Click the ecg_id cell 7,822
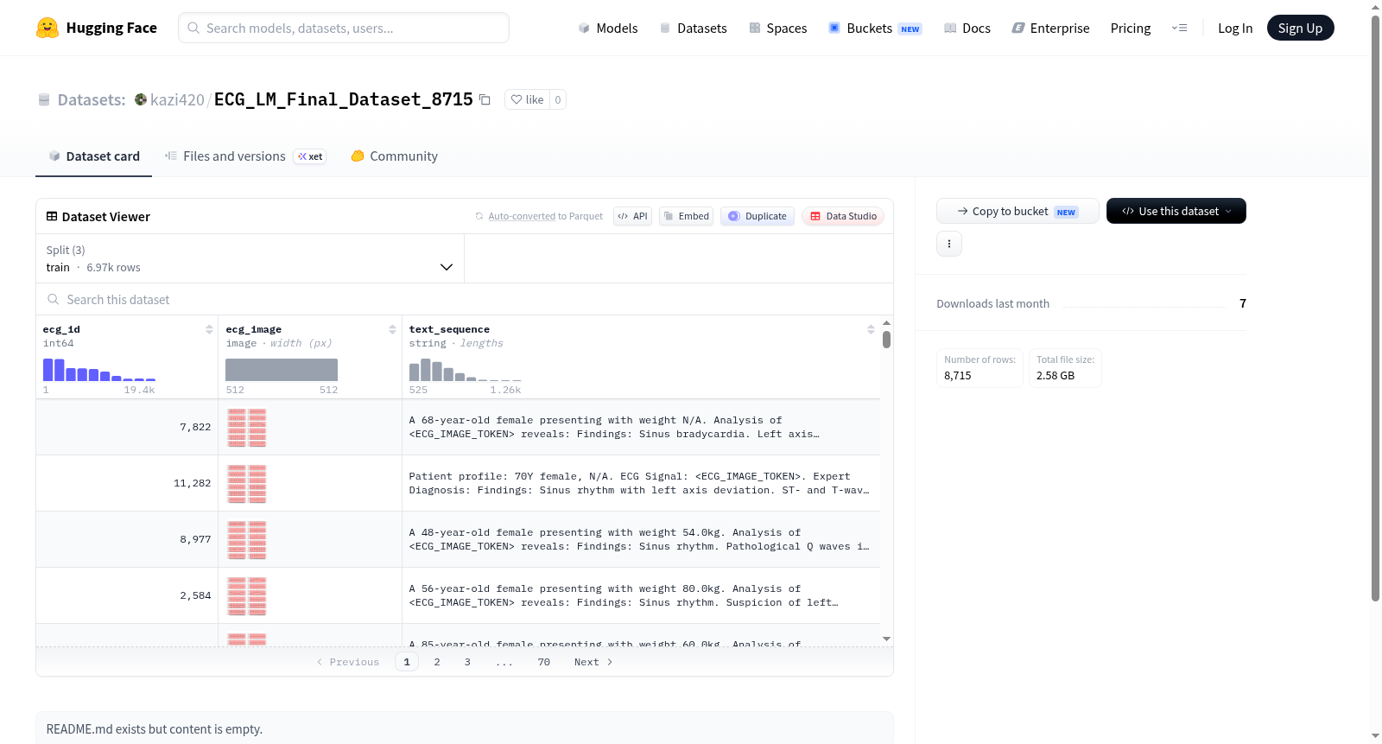Image resolution: width=1382 pixels, height=744 pixels. (x=128, y=427)
